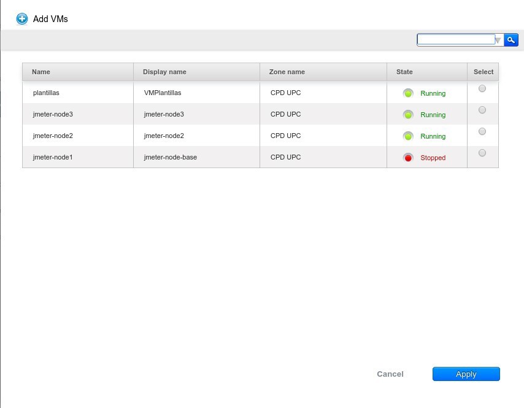Viewport: 524px width, 408px height.
Task: Click the green status icon for jmeter-node2
Action: [x=408, y=136]
